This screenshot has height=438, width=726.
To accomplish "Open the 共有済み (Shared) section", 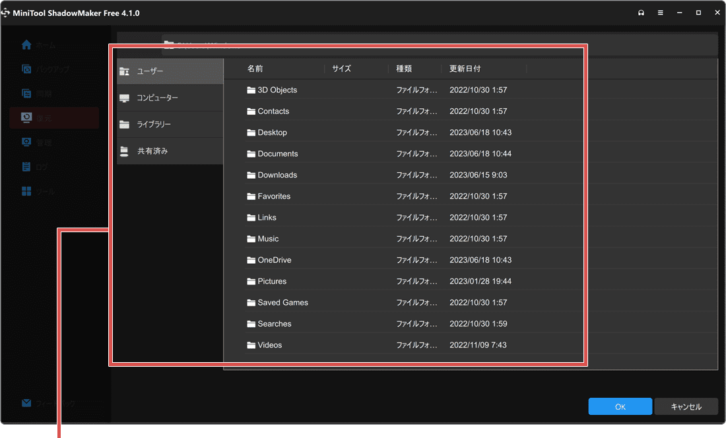I will (158, 150).
